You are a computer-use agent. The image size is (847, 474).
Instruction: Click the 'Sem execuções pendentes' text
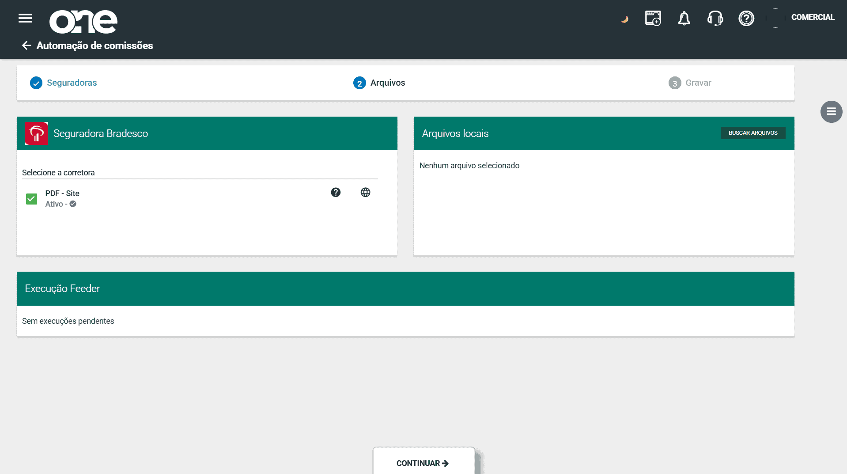[x=68, y=321]
